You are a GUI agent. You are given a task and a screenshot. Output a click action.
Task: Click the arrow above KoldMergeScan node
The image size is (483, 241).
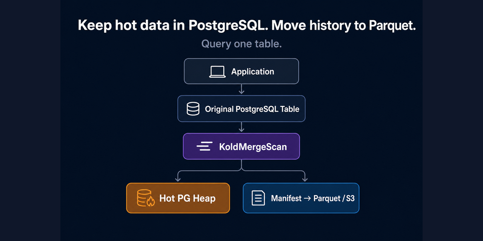pyautogui.click(x=241, y=127)
